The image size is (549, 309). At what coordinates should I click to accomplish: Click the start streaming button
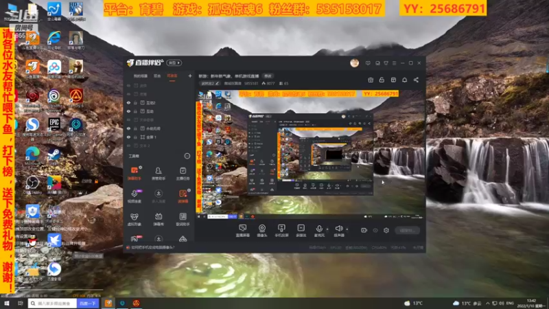click(x=407, y=230)
